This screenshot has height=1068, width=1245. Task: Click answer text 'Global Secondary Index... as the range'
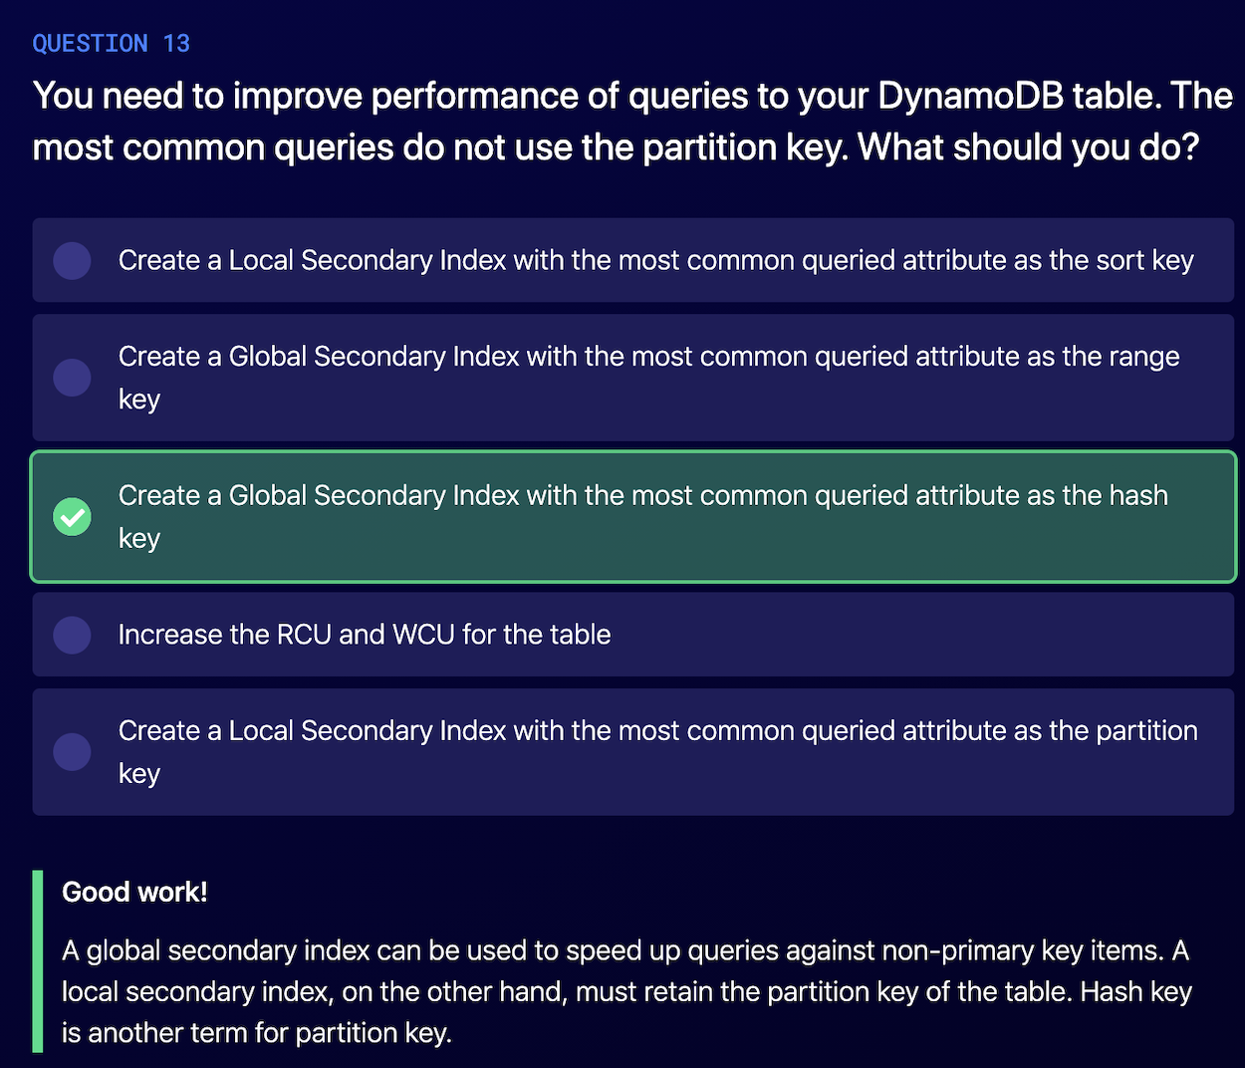(x=648, y=357)
